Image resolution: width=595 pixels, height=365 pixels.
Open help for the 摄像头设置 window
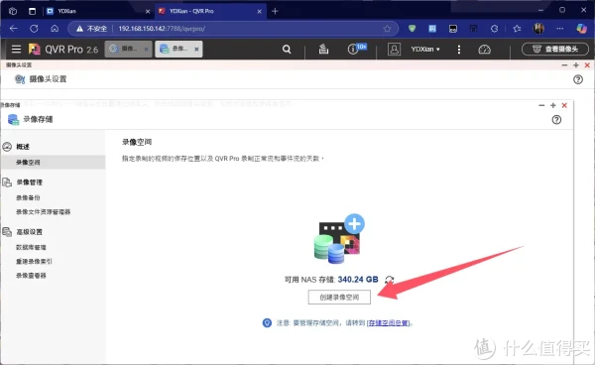tap(578, 79)
